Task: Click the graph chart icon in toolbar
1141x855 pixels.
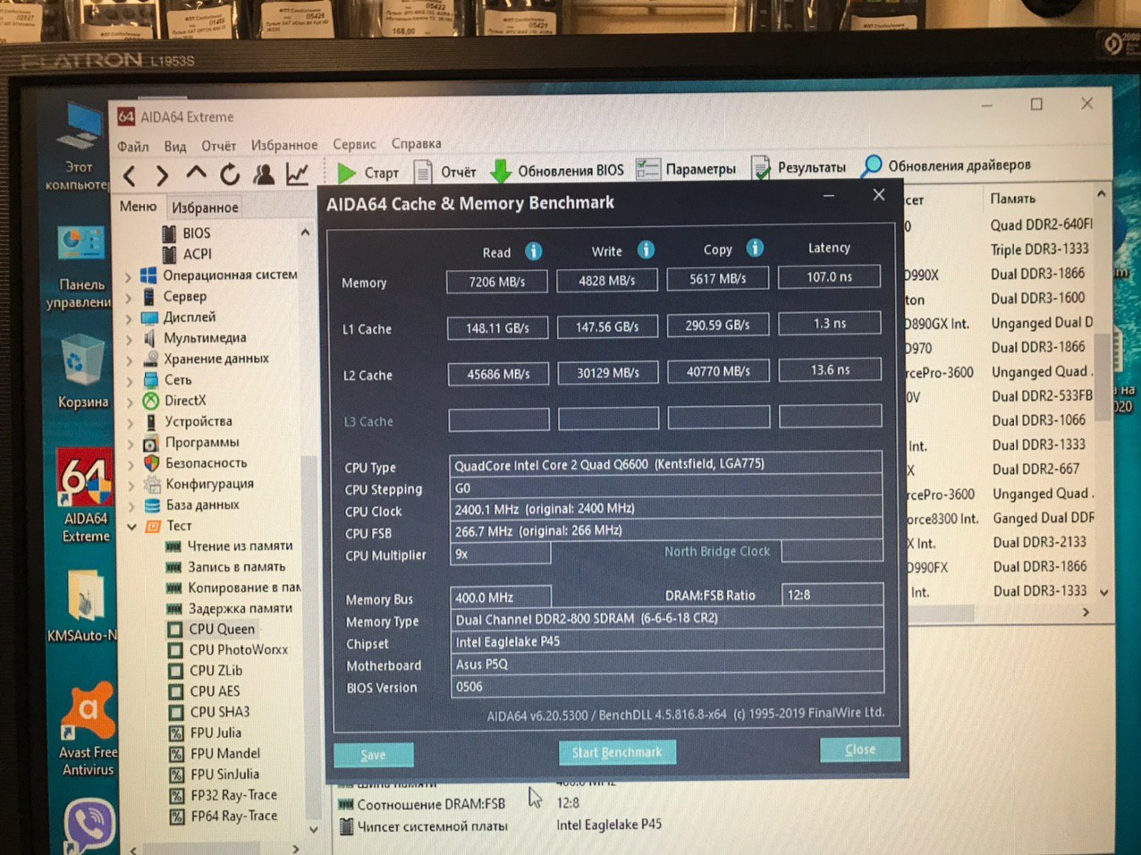Action: [x=297, y=174]
